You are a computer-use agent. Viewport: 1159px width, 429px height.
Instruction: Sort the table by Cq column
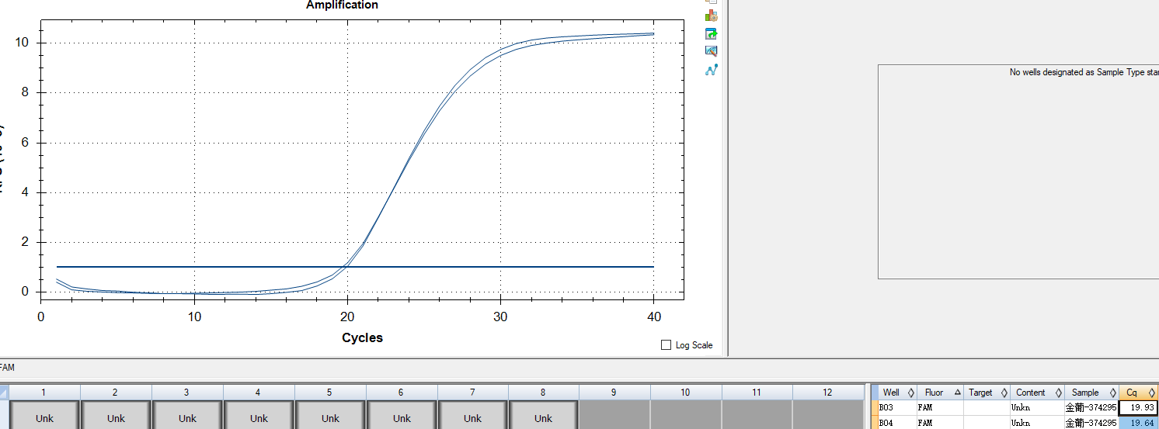(1138, 393)
